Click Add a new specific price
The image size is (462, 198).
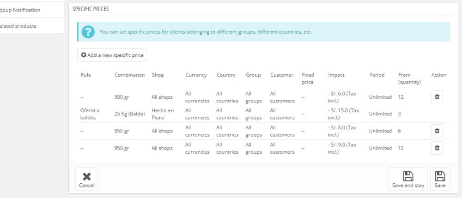click(x=112, y=55)
